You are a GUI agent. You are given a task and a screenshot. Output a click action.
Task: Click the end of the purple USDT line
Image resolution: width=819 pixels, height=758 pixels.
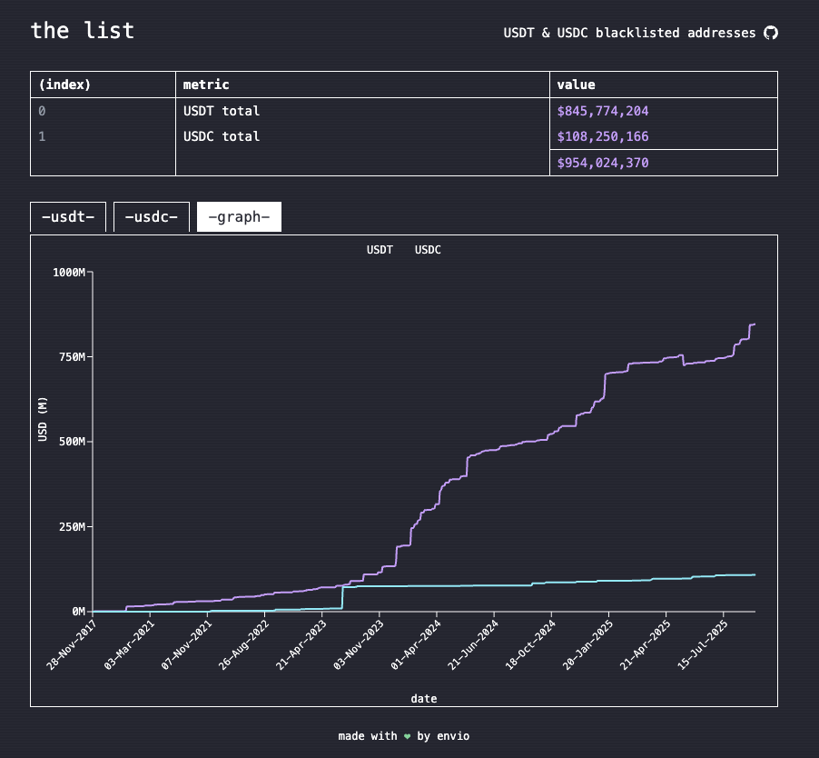[x=755, y=324]
